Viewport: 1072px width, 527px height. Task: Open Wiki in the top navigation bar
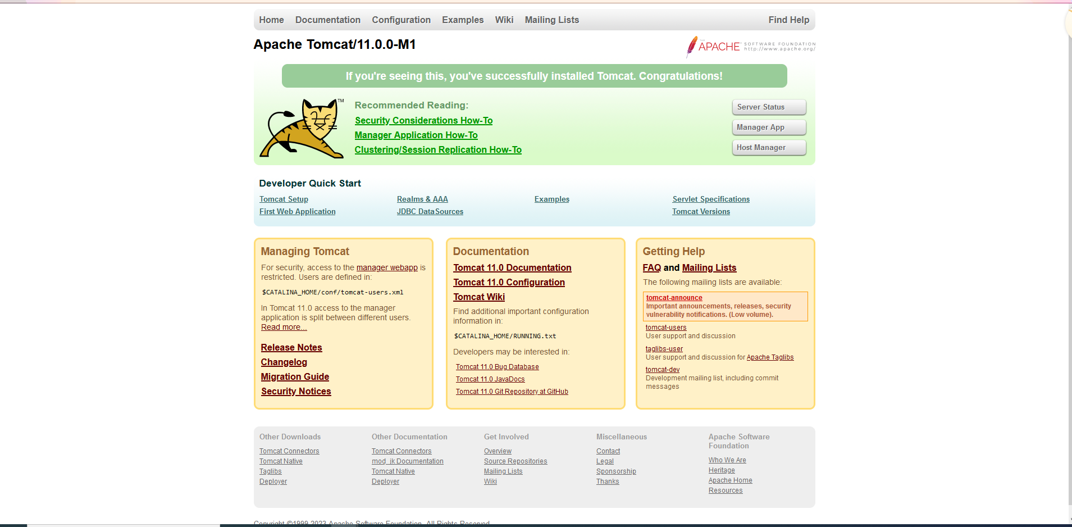(x=504, y=20)
